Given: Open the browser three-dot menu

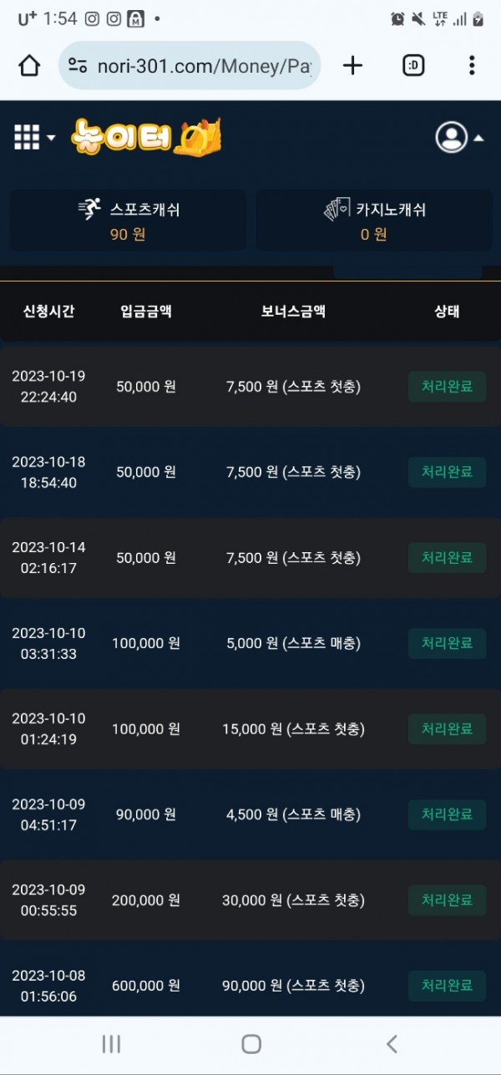Looking at the screenshot, I should coord(472,66).
